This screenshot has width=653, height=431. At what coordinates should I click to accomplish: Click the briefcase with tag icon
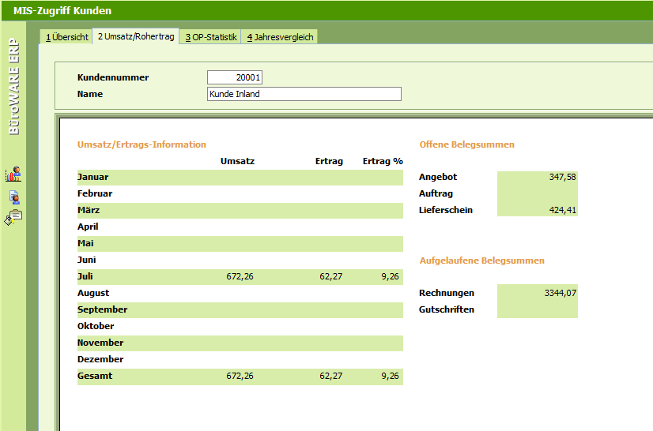[x=13, y=217]
